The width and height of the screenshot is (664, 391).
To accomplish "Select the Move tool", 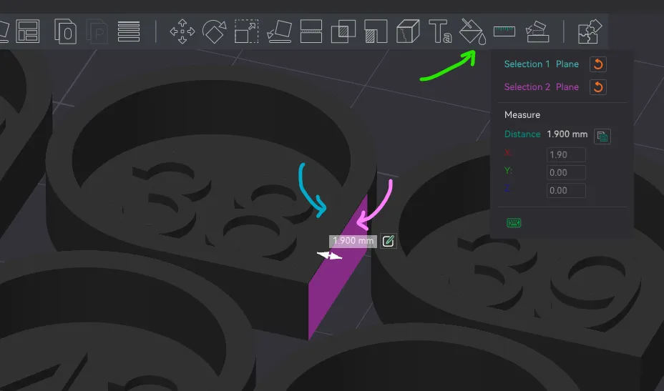I will pyautogui.click(x=182, y=31).
